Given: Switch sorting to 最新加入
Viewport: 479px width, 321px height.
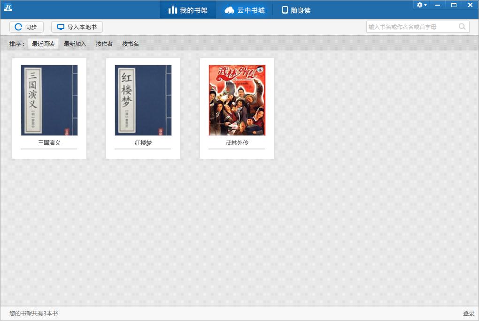Looking at the screenshot, I should 74,44.
